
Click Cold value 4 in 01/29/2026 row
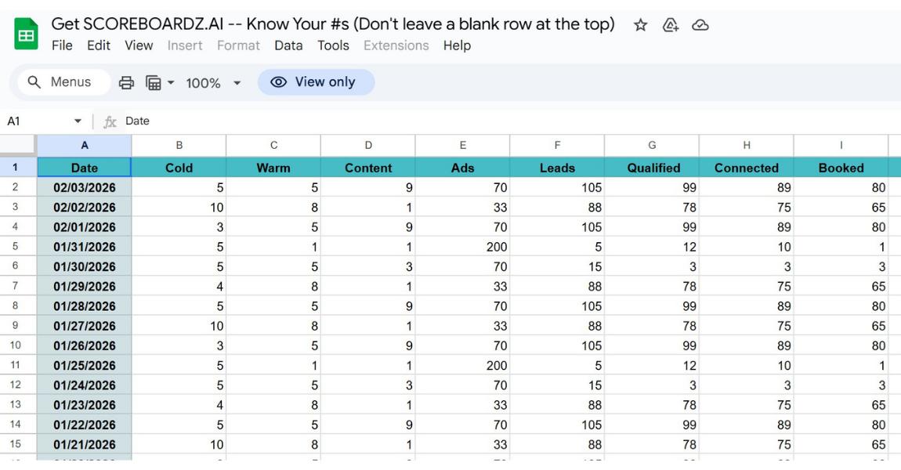pos(179,286)
